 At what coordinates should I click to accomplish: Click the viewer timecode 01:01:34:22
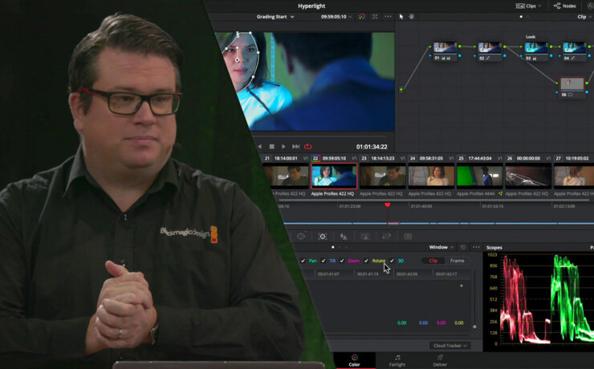[372, 147]
